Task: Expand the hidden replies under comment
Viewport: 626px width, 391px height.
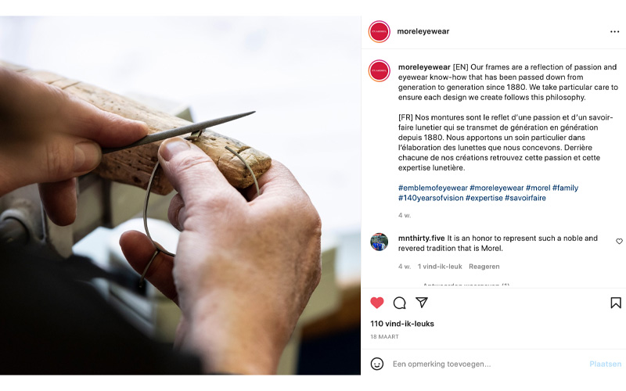Action: pyautogui.click(x=466, y=285)
